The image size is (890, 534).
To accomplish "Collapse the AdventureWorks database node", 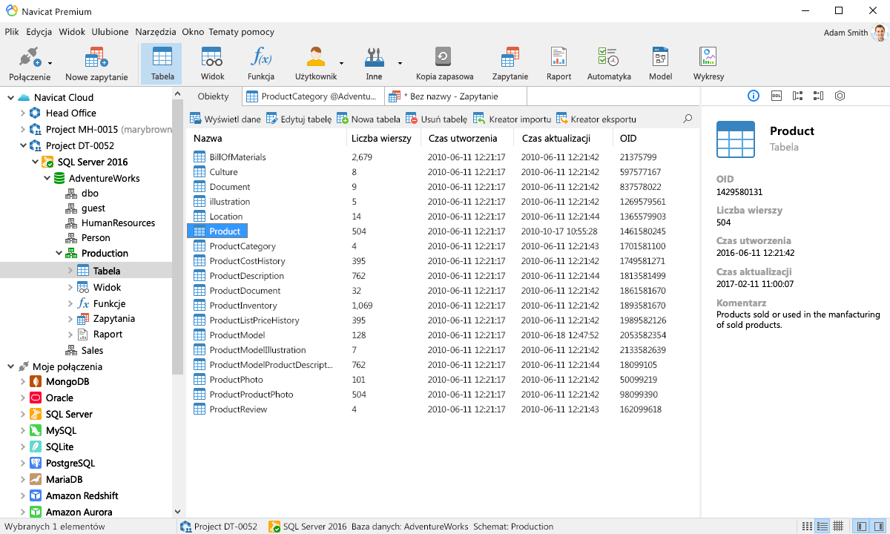I will click(x=47, y=178).
